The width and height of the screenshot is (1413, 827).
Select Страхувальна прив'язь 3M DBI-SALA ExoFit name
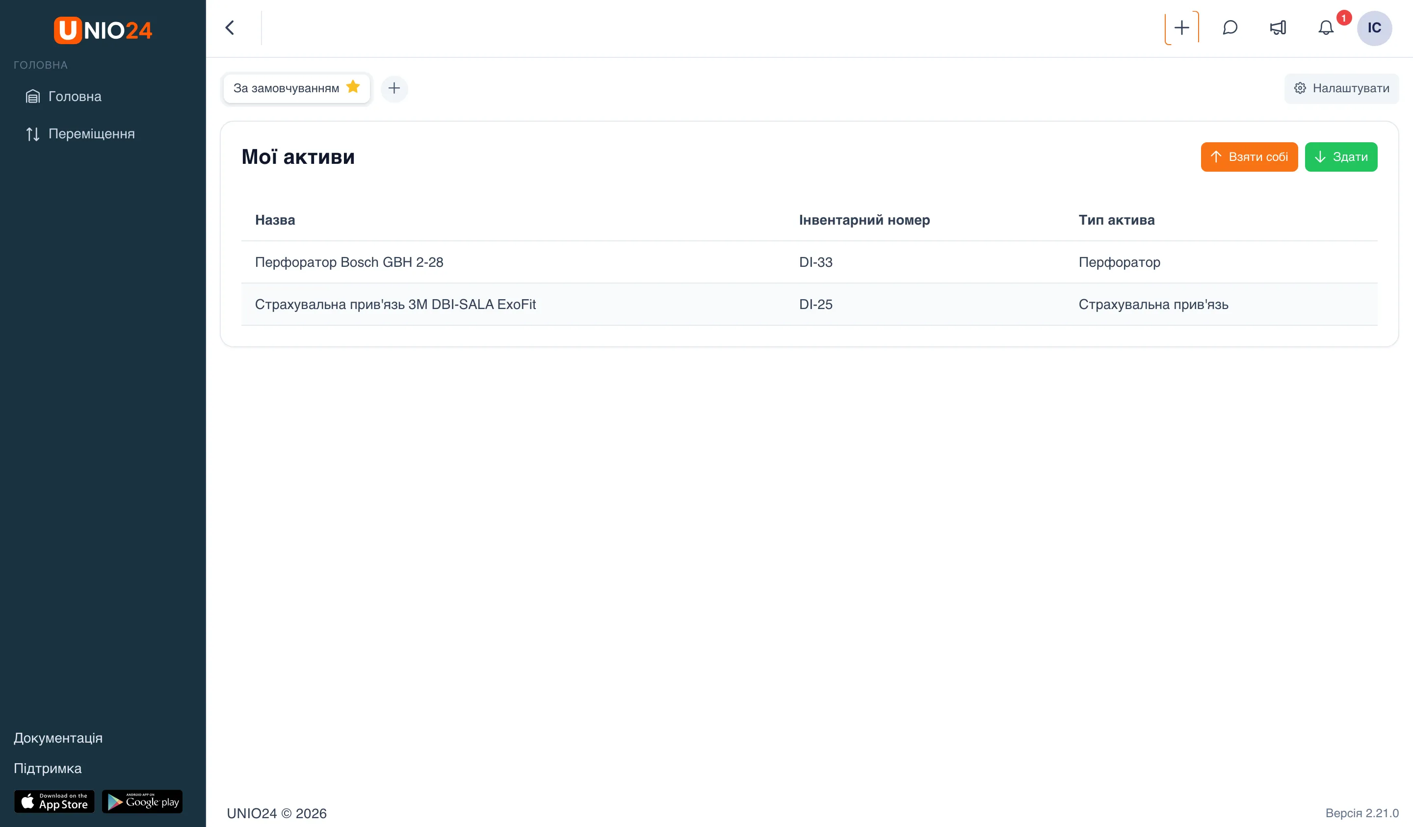[x=395, y=305]
